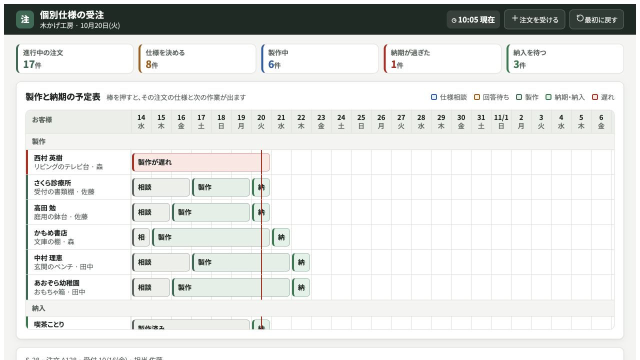Open the 仕様を決める 8件 card
640x360 pixels.
click(197, 58)
